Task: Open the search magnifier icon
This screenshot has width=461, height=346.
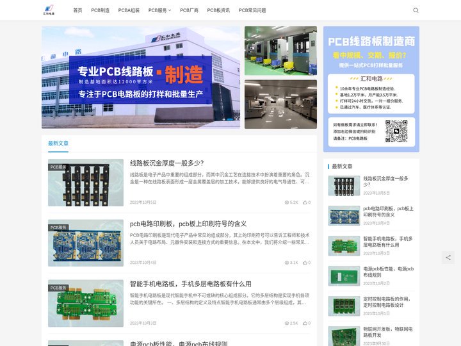Action: coord(416,10)
